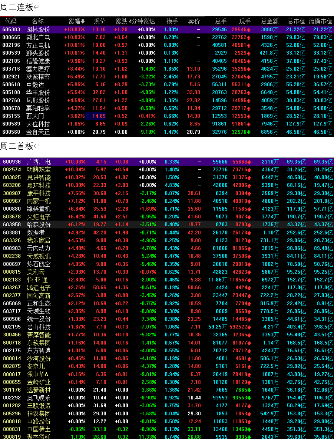
Task: Click the 总金额 column header
Action: coord(270,21)
